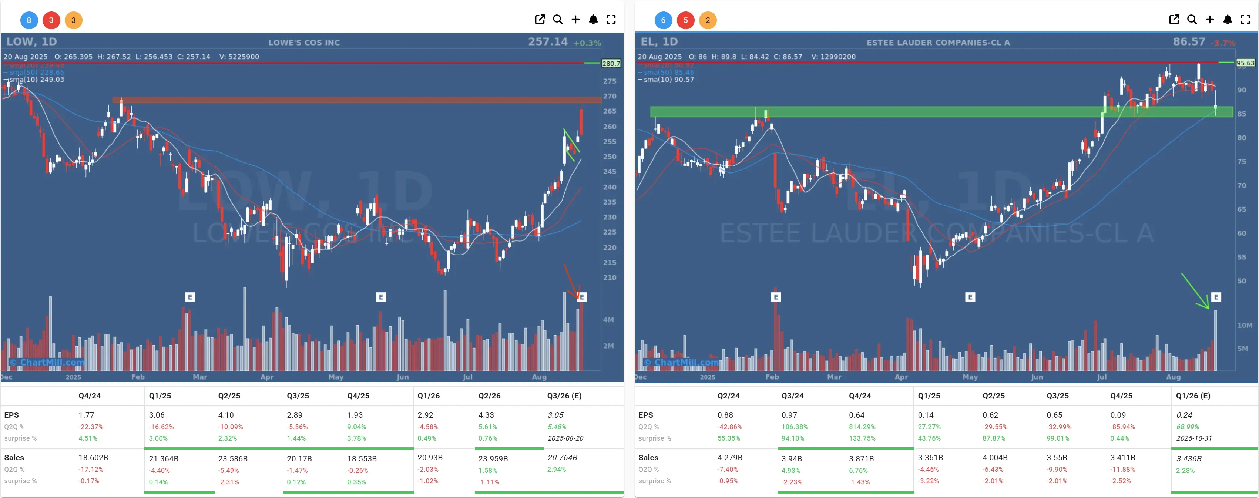Click the red badge 3 above LOW chart

[x=51, y=20]
